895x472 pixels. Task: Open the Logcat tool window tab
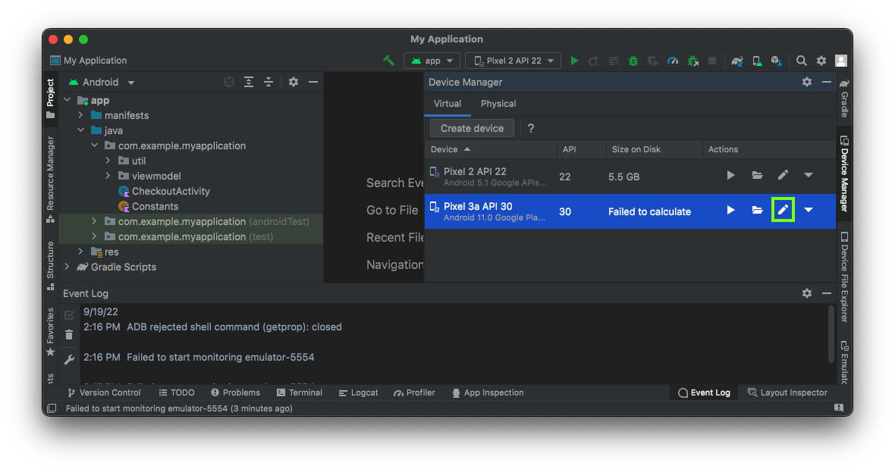[x=358, y=392]
